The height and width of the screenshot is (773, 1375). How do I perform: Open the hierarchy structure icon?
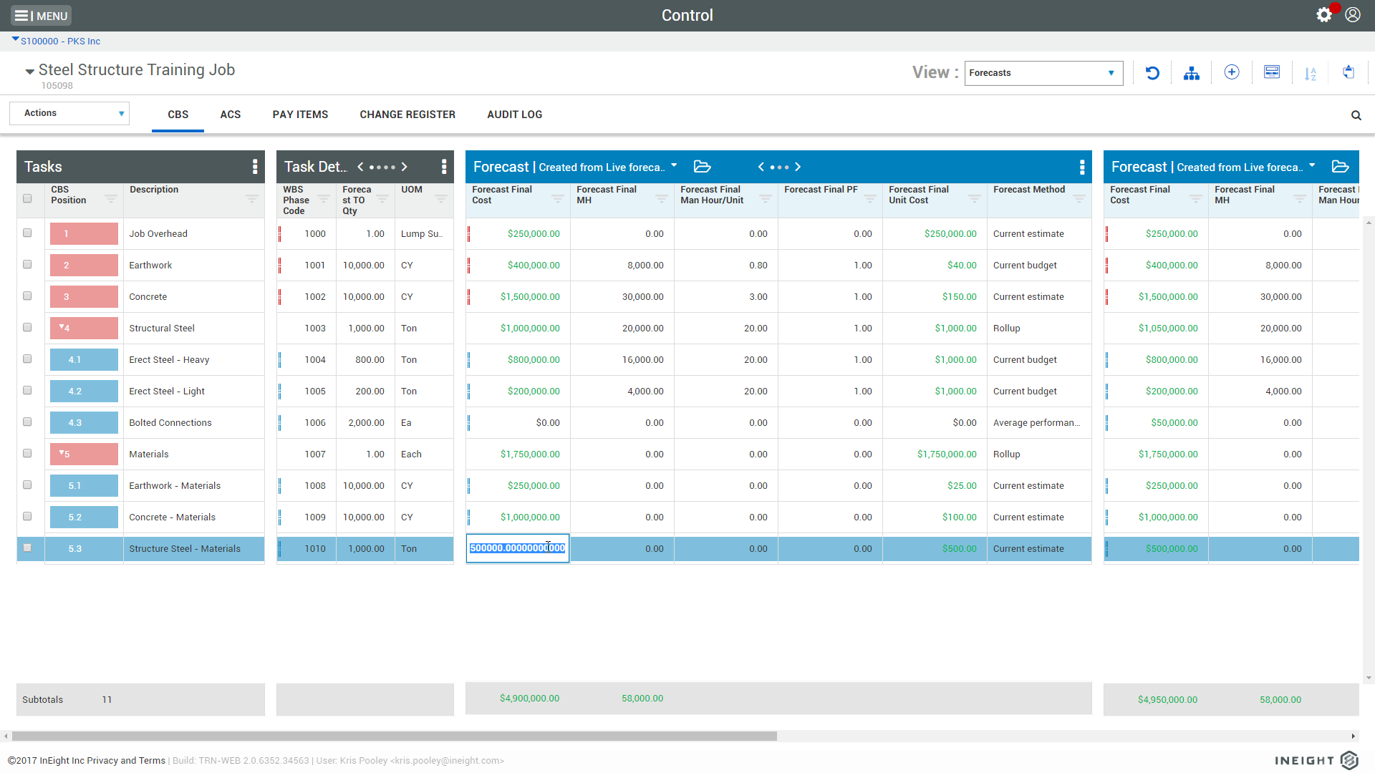click(x=1192, y=73)
